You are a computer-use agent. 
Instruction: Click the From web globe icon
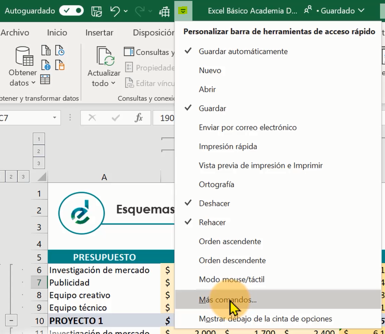(x=46, y=65)
